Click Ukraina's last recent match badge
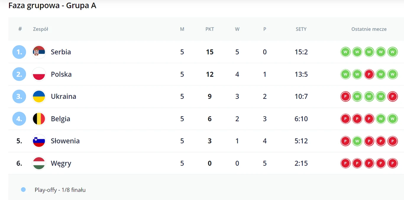 click(x=392, y=96)
